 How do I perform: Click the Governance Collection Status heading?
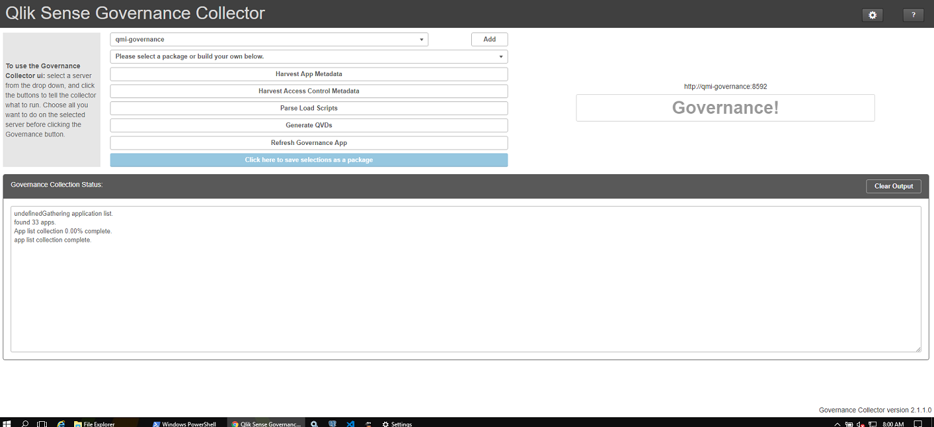pos(57,185)
